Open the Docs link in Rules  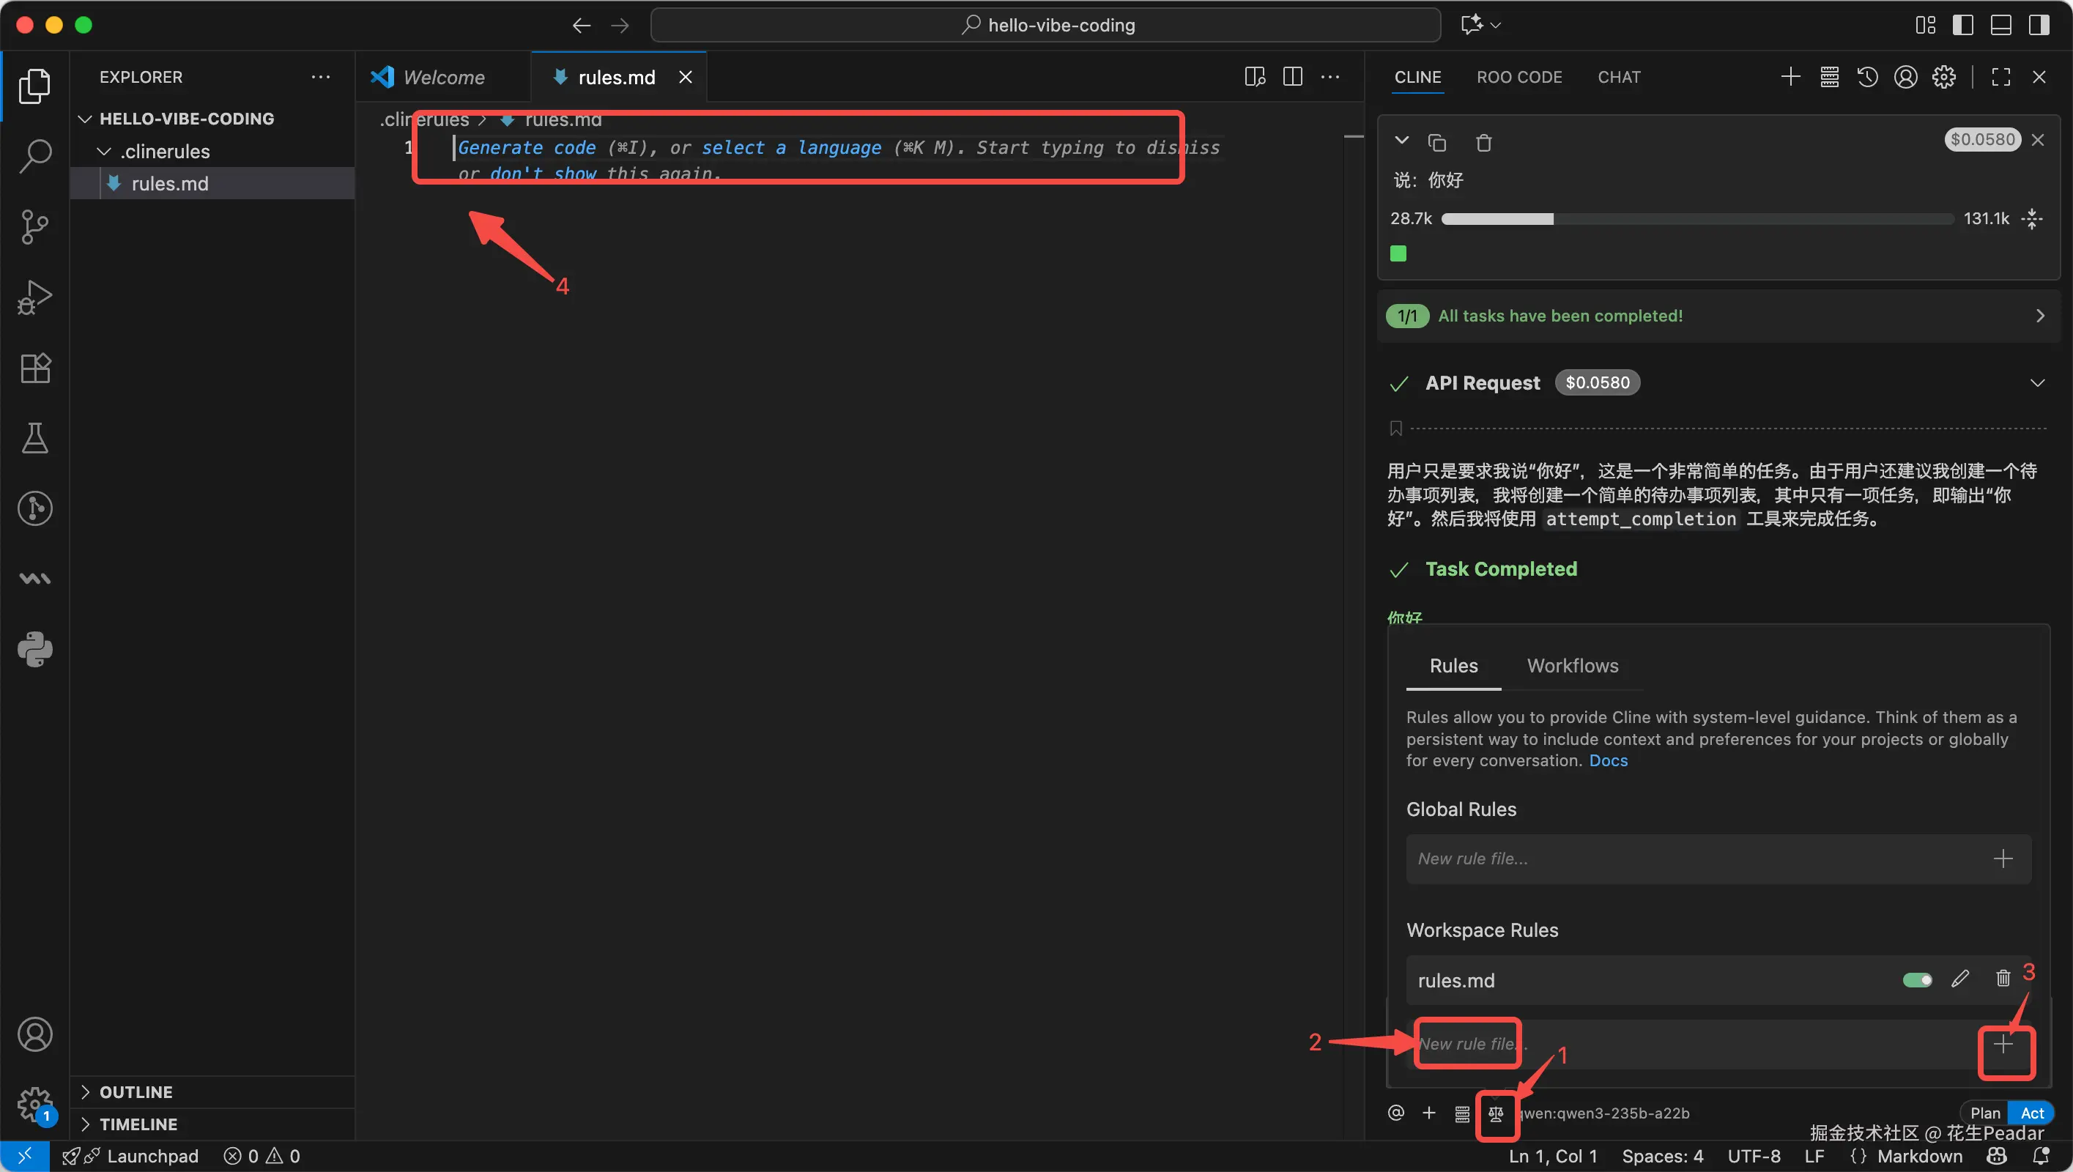pos(1607,760)
